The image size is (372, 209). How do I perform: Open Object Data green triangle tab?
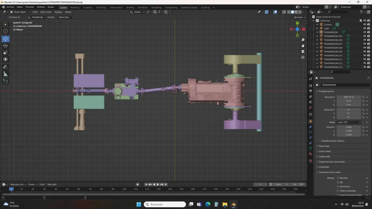tap(311, 149)
